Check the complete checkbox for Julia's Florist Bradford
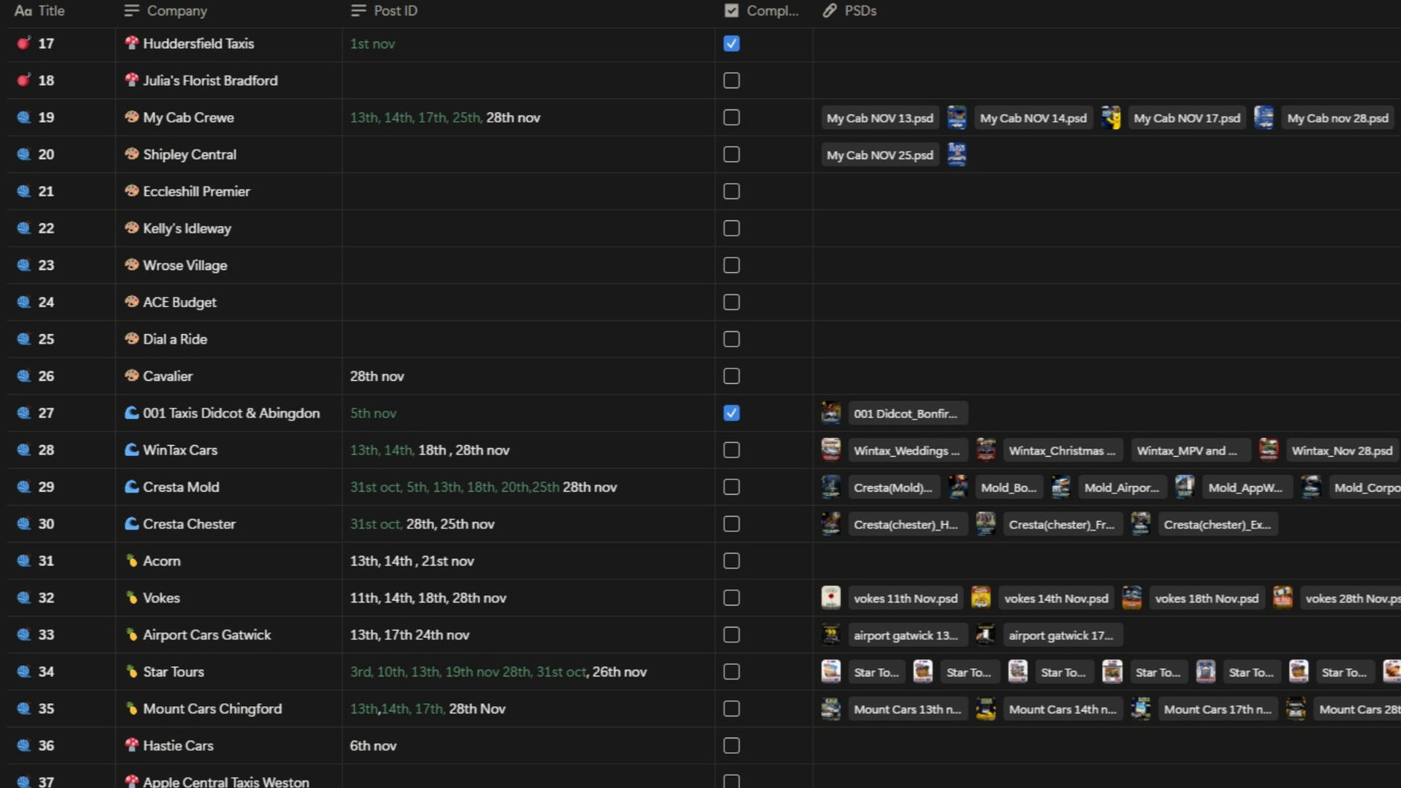 (x=731, y=80)
